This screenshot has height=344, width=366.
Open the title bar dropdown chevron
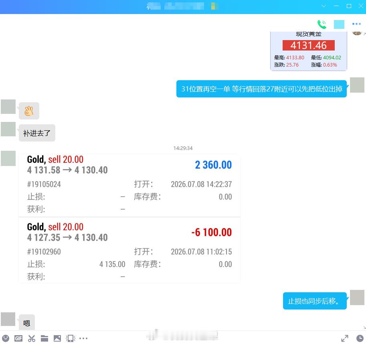(x=324, y=6)
